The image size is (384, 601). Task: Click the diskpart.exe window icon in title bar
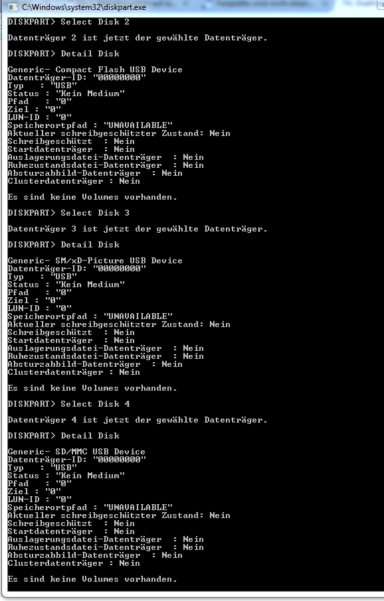[13, 7]
